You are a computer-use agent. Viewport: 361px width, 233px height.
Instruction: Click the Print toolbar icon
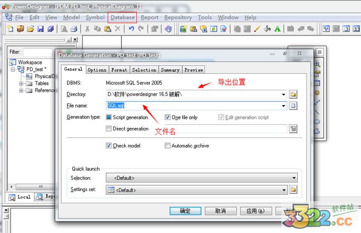pyautogui.click(x=74, y=29)
